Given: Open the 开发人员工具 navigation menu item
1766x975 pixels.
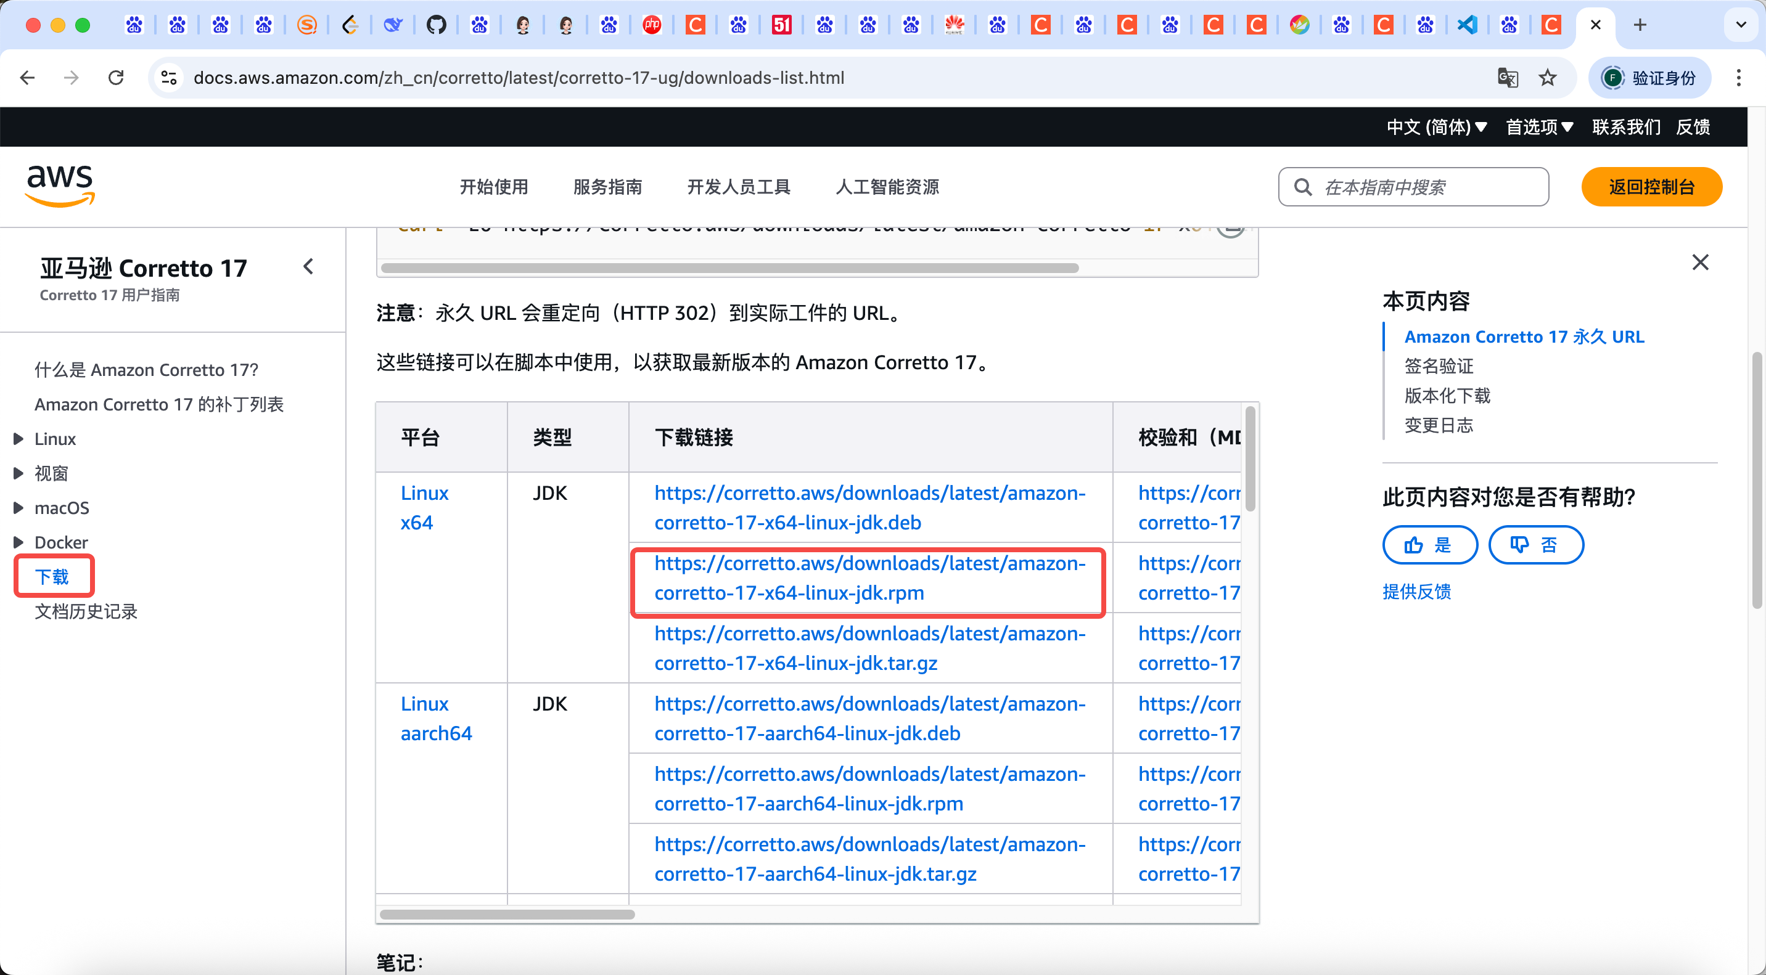Looking at the screenshot, I should (x=738, y=187).
